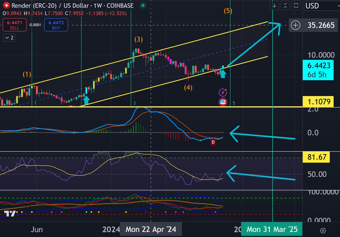340x237 pixels.
Task: Click the Mon 31 Mar '25 date label
Action: pyautogui.click(x=272, y=229)
